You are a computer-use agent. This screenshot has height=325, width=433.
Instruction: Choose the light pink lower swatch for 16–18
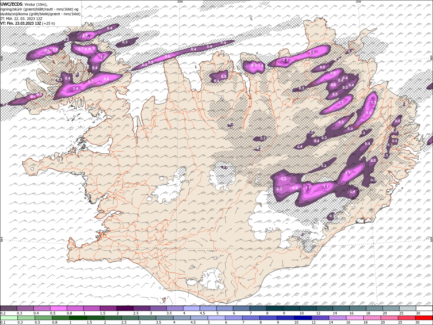pos(354,318)
